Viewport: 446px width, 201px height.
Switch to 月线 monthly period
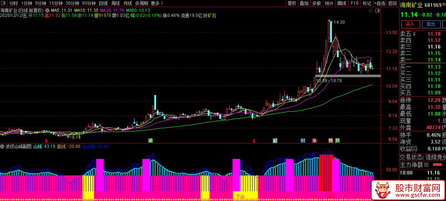127,3
